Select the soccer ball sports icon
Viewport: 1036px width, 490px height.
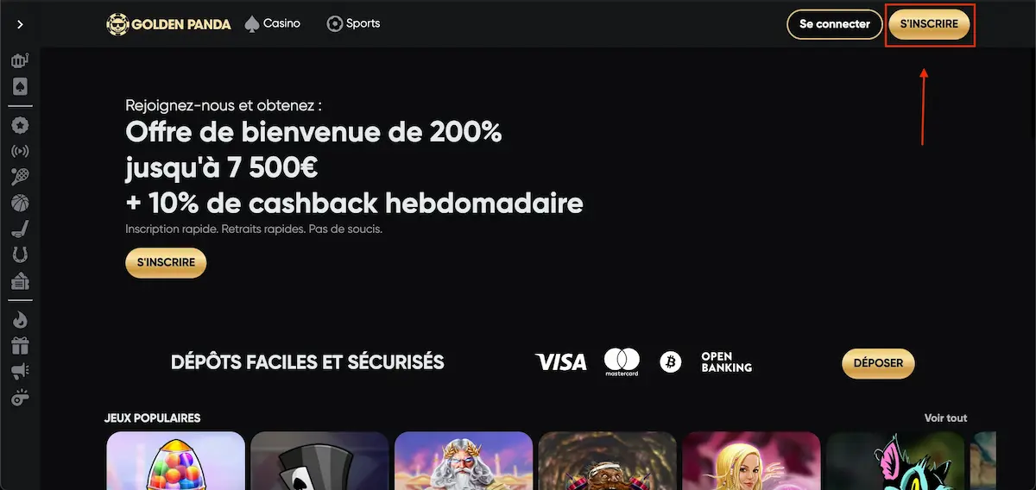[20, 125]
